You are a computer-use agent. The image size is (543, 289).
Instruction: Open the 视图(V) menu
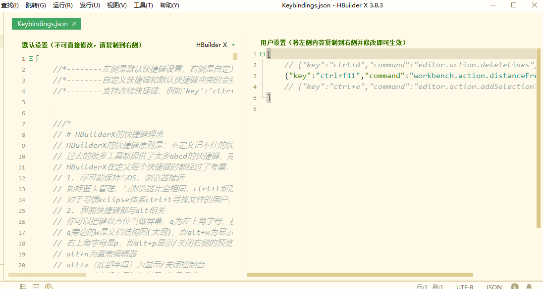pos(116,5)
